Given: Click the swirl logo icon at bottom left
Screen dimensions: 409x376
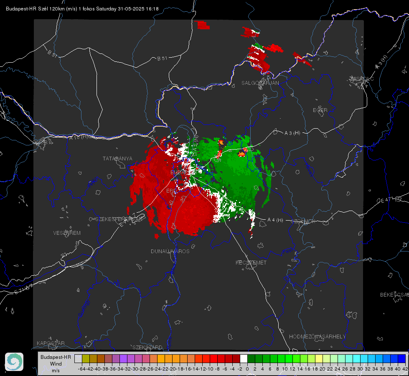Looking at the screenshot, I should [14, 362].
